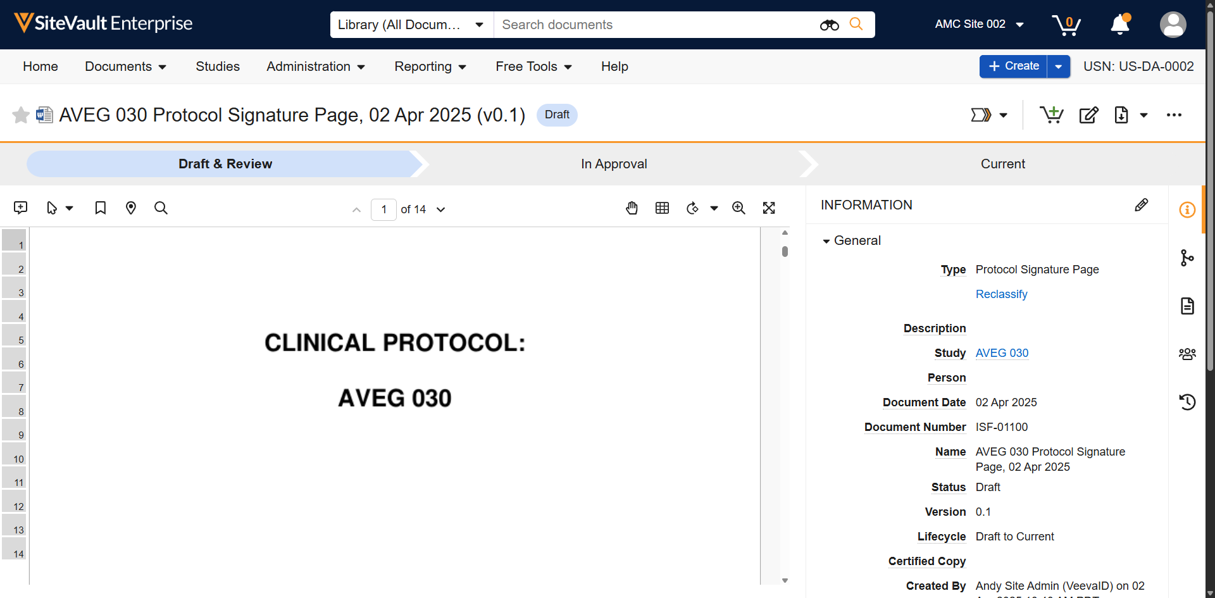The image size is (1215, 598).
Task: Click the viewer scroll down arrow
Action: [x=785, y=580]
